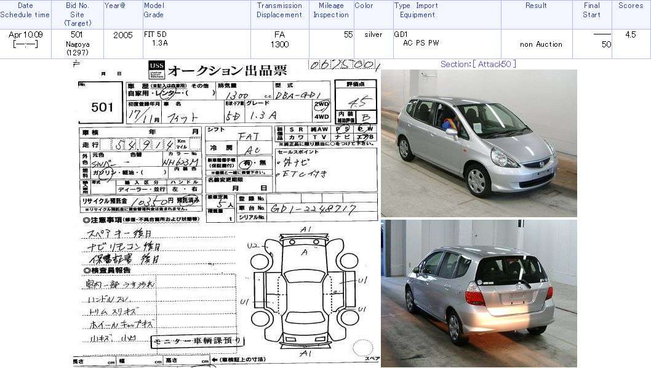Click the handwritten grade 4.5 box
Screen dimensions: 651x368
pos(356,98)
